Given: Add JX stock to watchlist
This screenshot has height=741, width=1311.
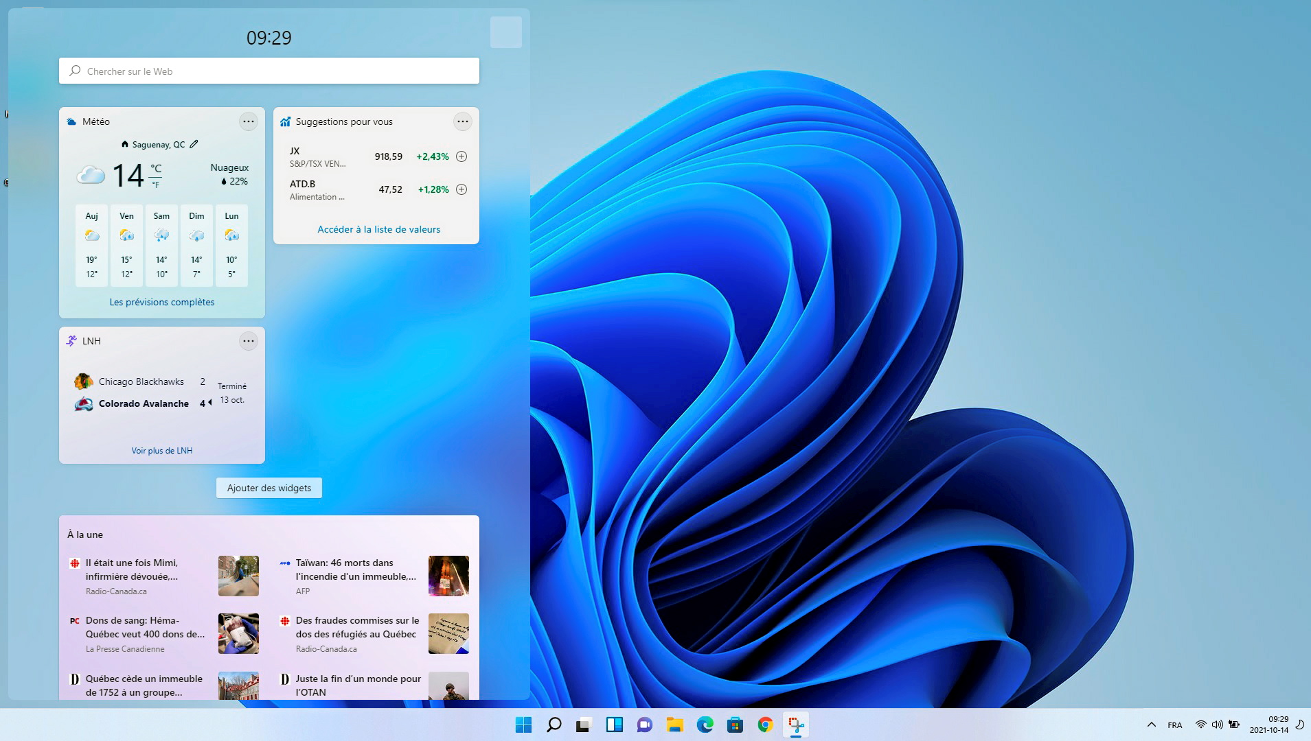Looking at the screenshot, I should click(x=461, y=156).
